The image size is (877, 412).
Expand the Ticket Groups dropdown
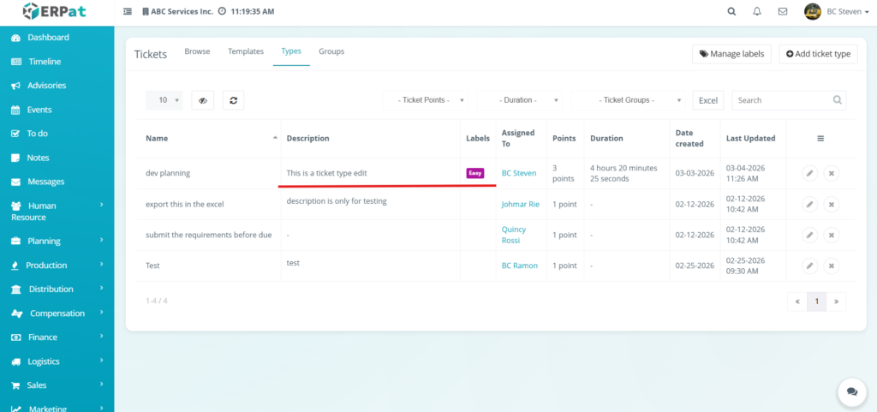click(x=629, y=100)
